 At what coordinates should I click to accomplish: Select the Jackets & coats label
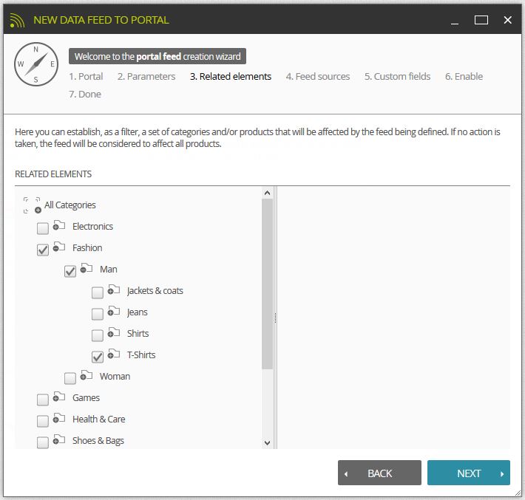click(x=155, y=291)
